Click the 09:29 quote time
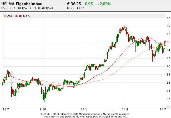 (71, 8)
